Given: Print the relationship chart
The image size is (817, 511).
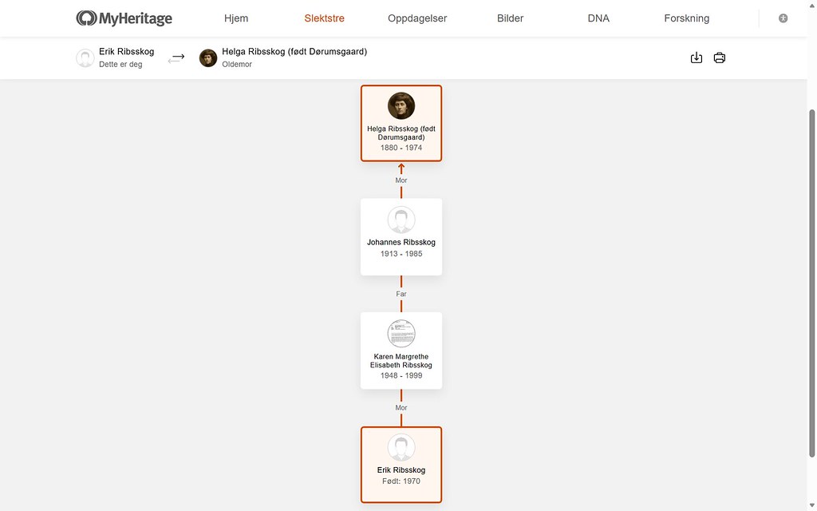Looking at the screenshot, I should point(720,57).
